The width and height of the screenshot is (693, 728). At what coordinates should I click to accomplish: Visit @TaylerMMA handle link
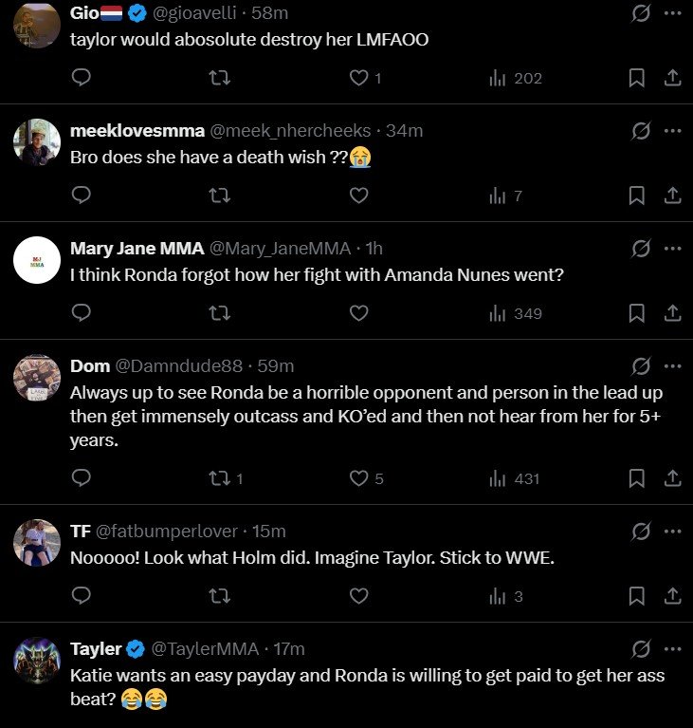205,649
